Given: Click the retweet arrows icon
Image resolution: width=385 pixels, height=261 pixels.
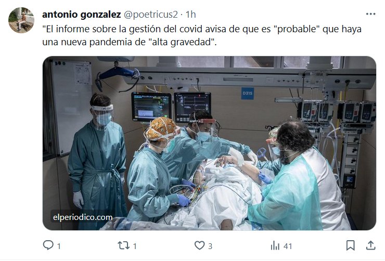Looking at the screenshot, I should tap(123, 245).
